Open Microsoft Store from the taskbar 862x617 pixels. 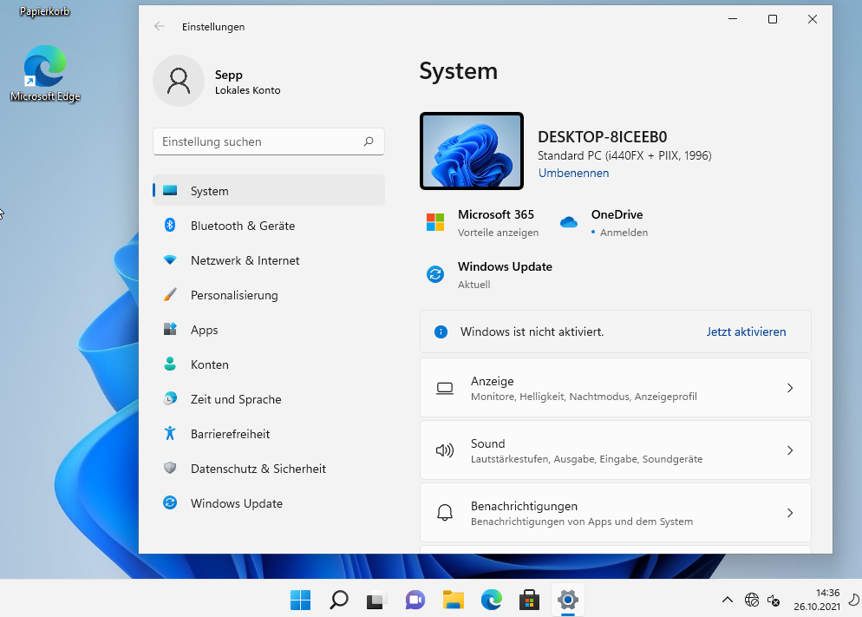pyautogui.click(x=529, y=600)
